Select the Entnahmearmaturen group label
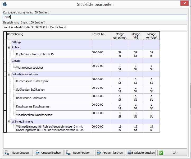 [25, 74]
